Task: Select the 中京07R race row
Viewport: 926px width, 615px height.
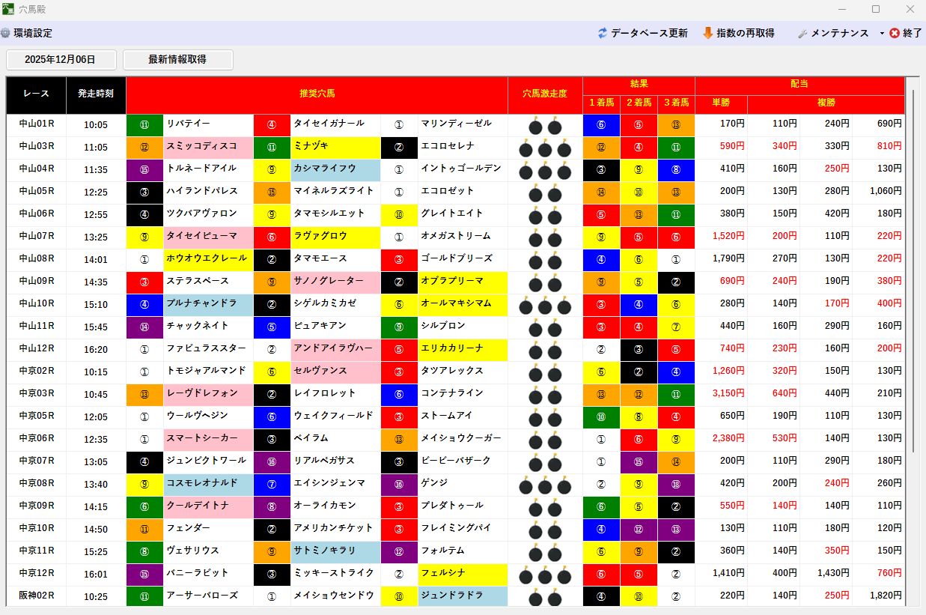Action: point(34,462)
